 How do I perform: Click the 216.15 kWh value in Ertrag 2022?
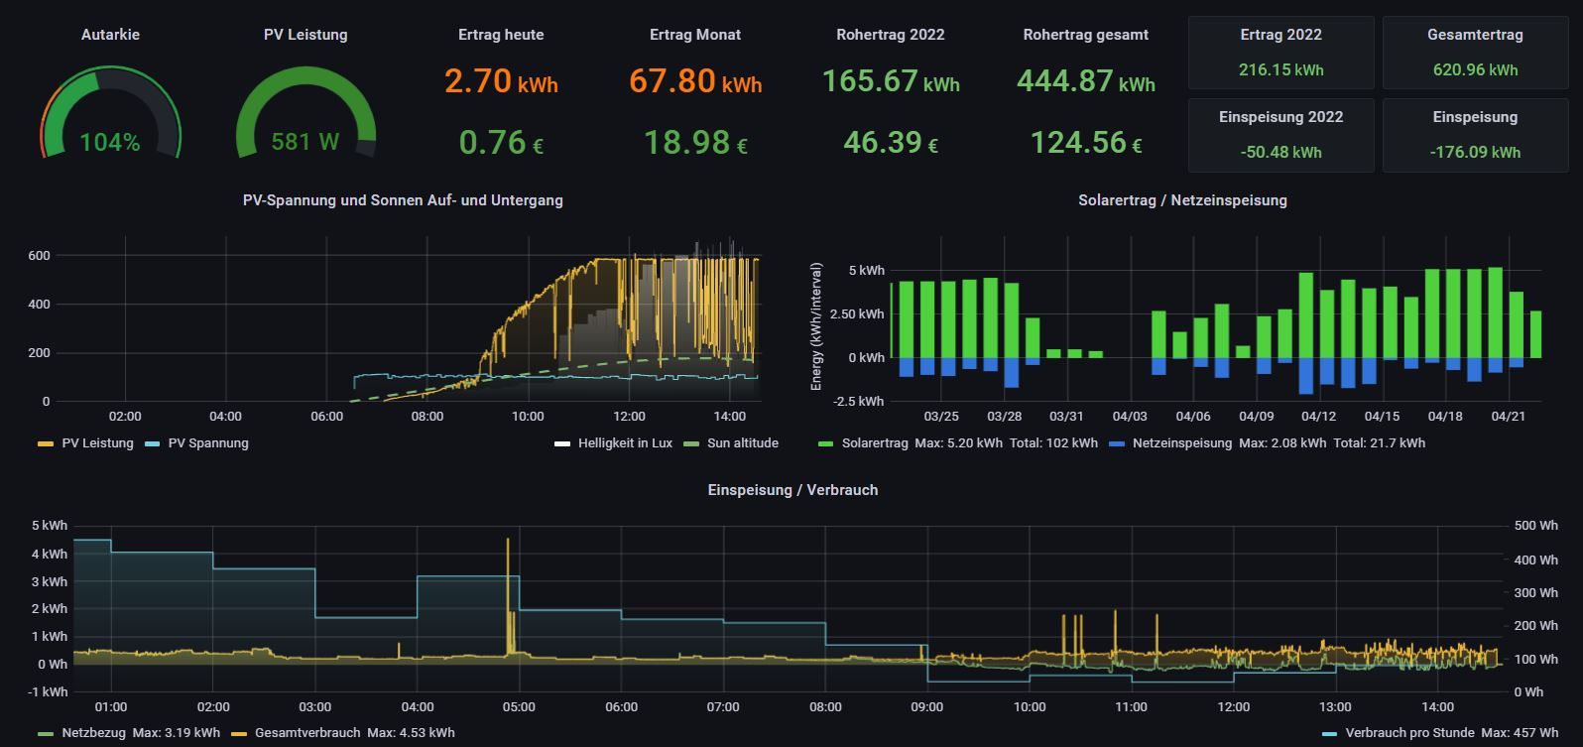[1281, 70]
